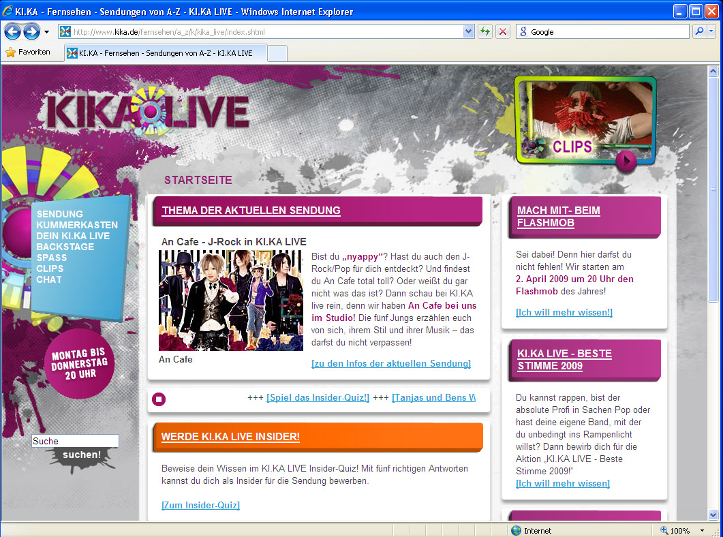Click the vertical scrollbar thumb
The width and height of the screenshot is (723, 537).
click(713, 189)
